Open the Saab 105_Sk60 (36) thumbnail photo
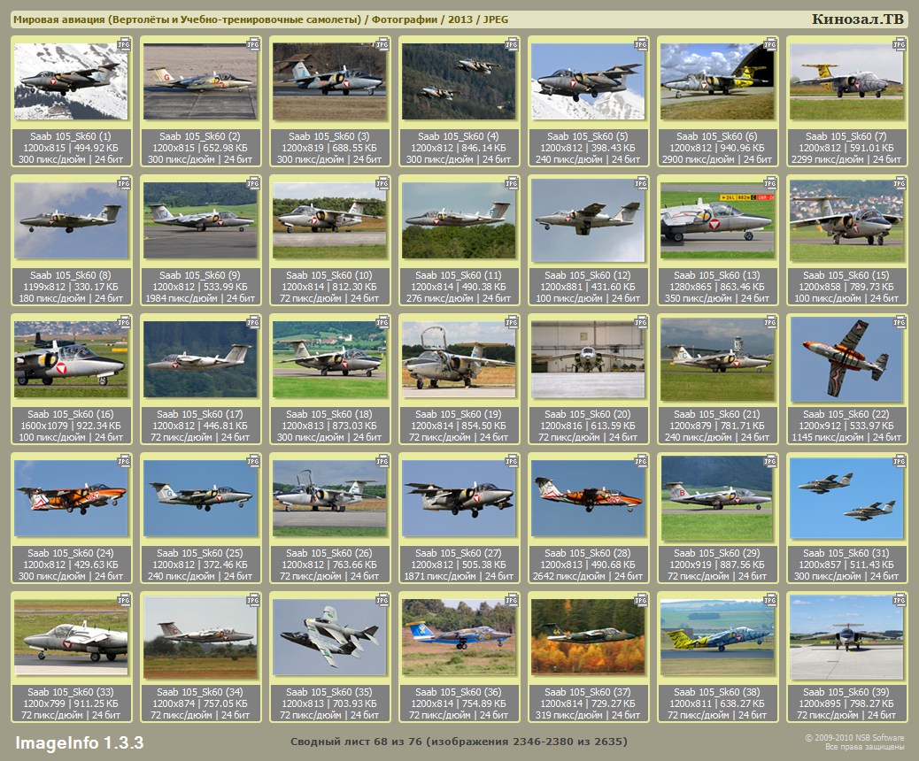 (459, 637)
